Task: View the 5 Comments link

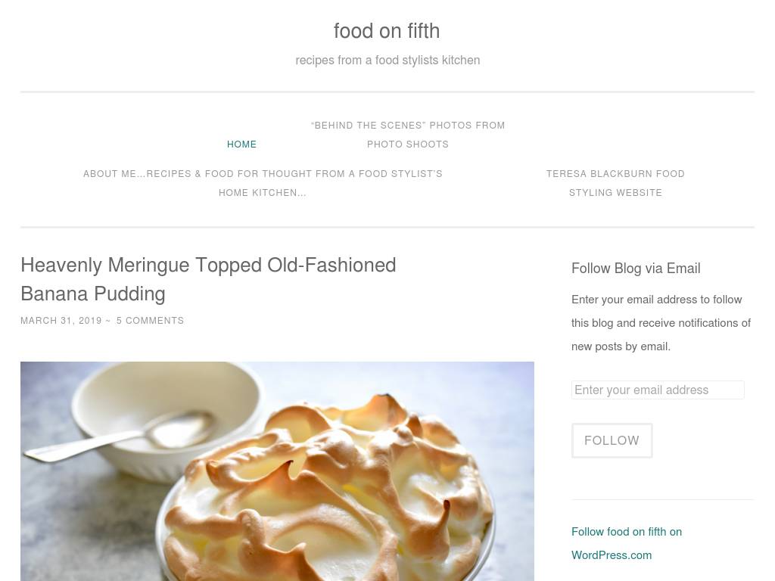Action: pos(151,321)
